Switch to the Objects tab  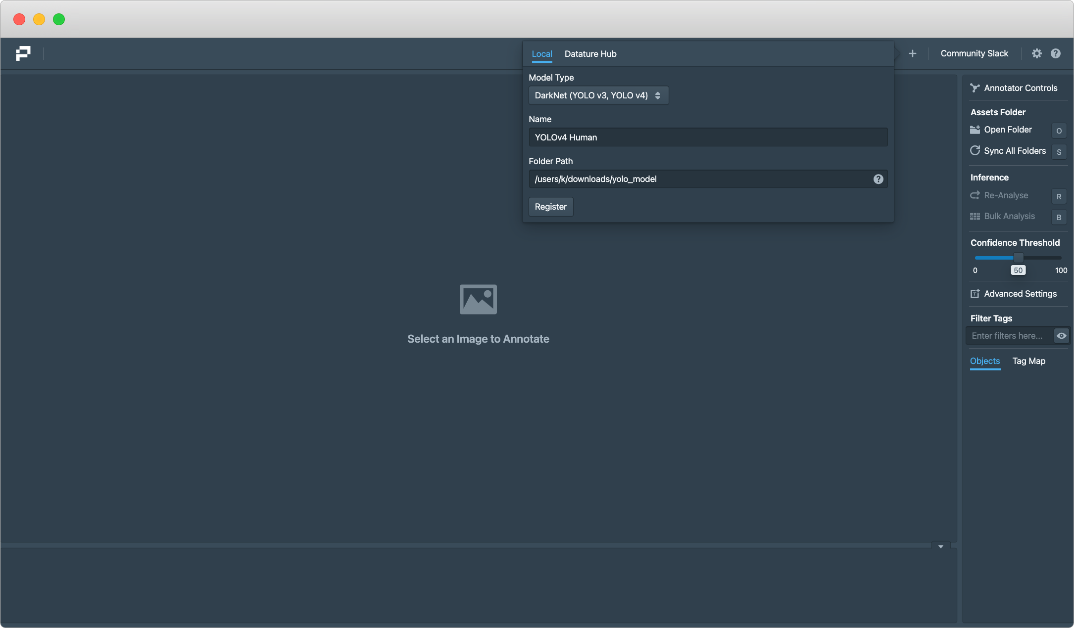click(984, 361)
